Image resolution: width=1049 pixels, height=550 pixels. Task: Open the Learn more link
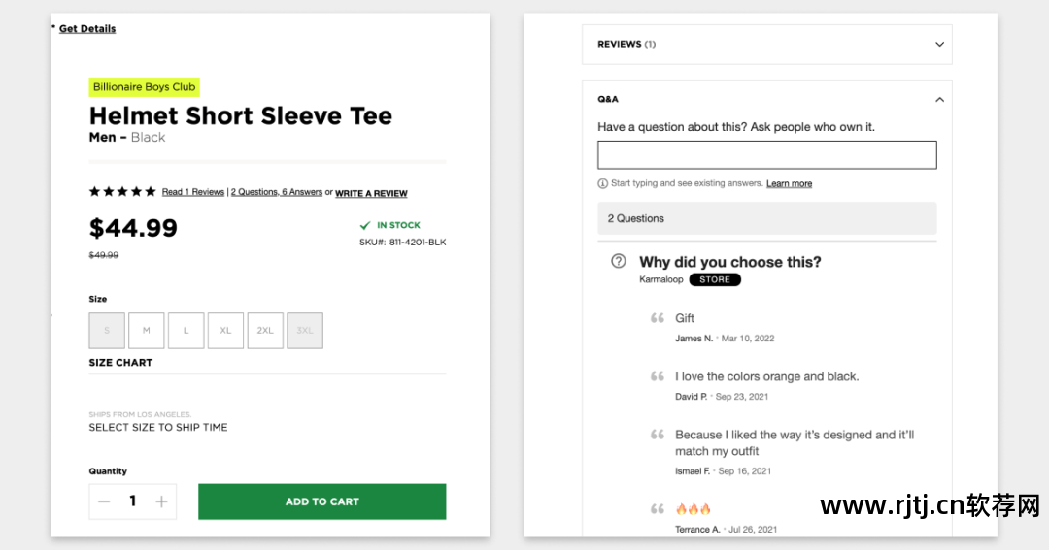[x=789, y=183]
